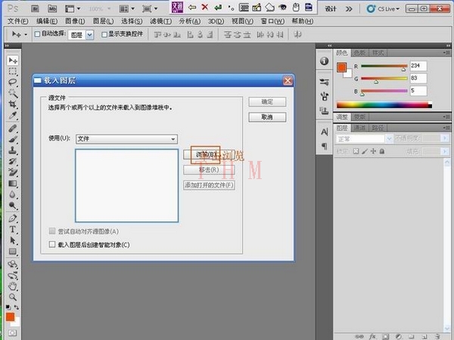Pick a color from spectrum ramp
This screenshot has width=454, height=340.
coord(384,105)
